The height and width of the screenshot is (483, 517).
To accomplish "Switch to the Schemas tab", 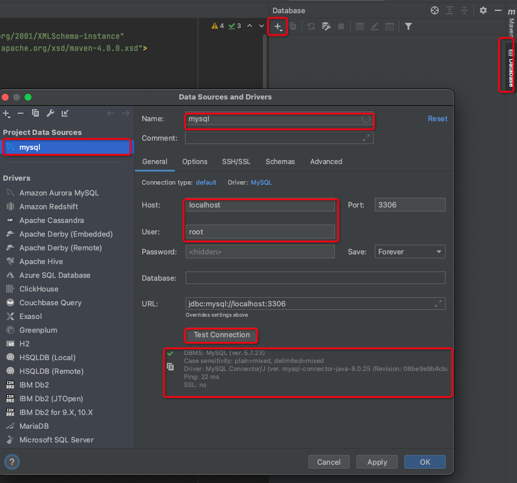I will point(280,162).
